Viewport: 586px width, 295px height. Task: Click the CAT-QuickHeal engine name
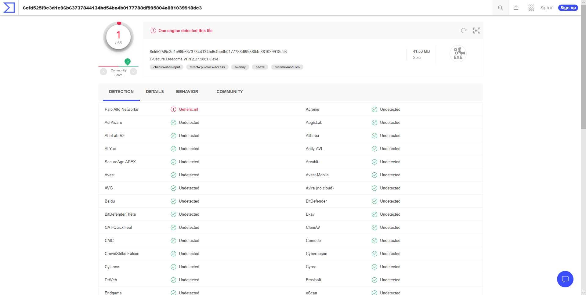tap(118, 227)
